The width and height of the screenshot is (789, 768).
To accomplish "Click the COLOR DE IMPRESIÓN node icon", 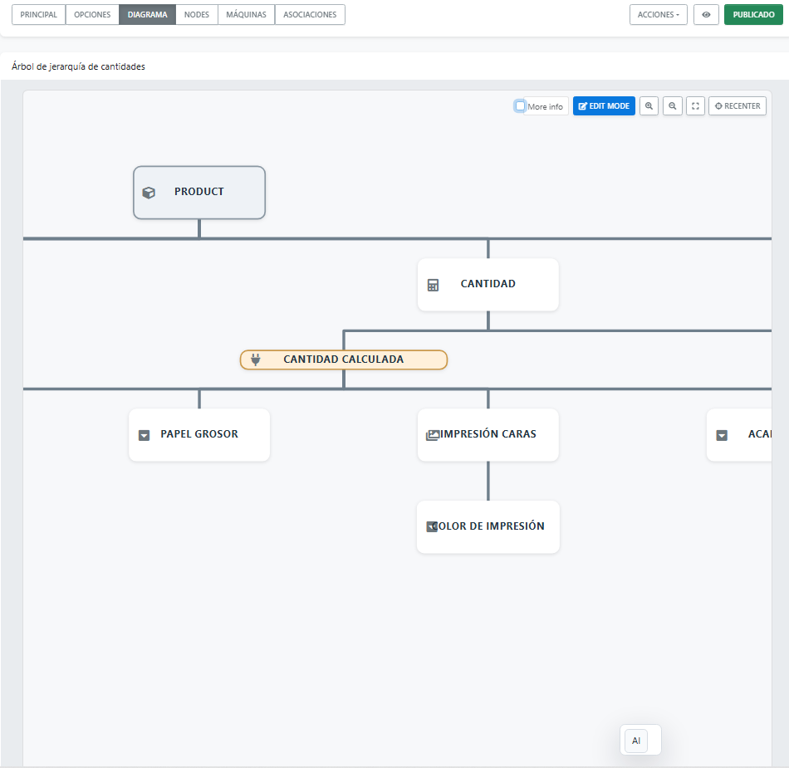I will point(432,526).
